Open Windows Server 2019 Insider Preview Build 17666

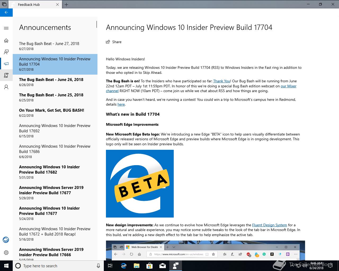55,252
